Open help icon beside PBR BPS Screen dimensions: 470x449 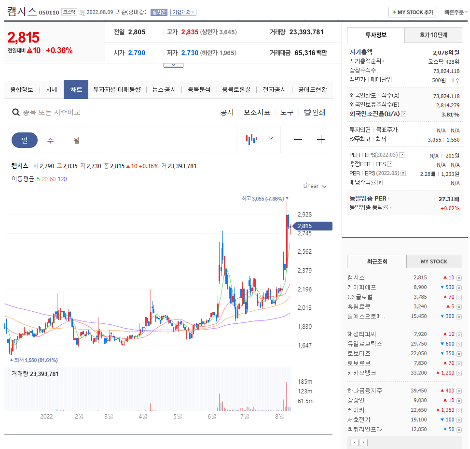tap(403, 173)
